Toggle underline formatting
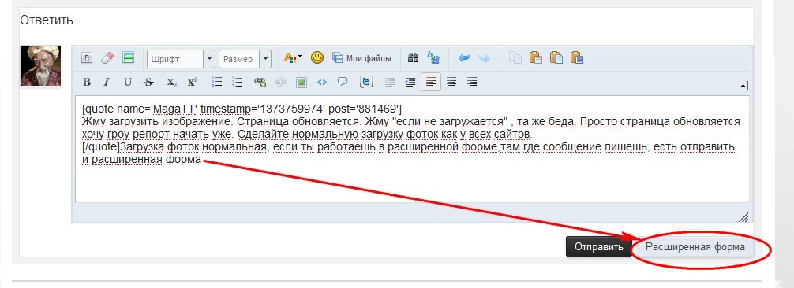Image resolution: width=794 pixels, height=288 pixels. (x=128, y=83)
